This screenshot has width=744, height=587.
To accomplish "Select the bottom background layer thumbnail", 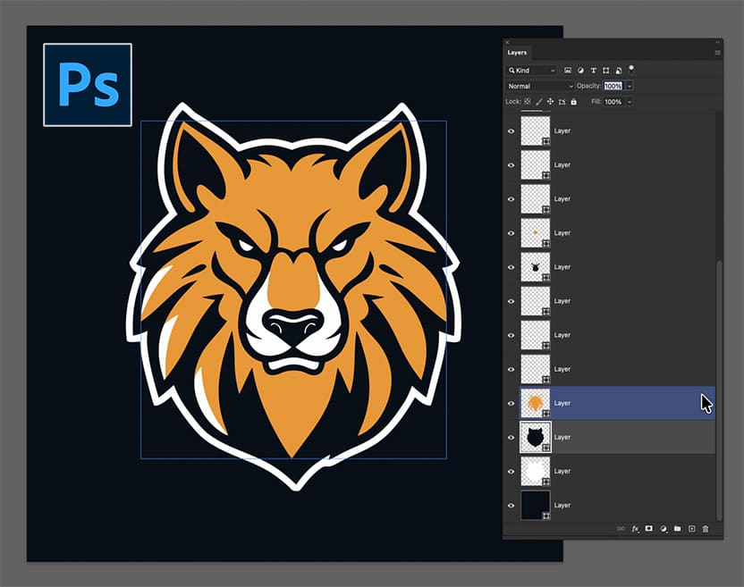I will coord(537,505).
